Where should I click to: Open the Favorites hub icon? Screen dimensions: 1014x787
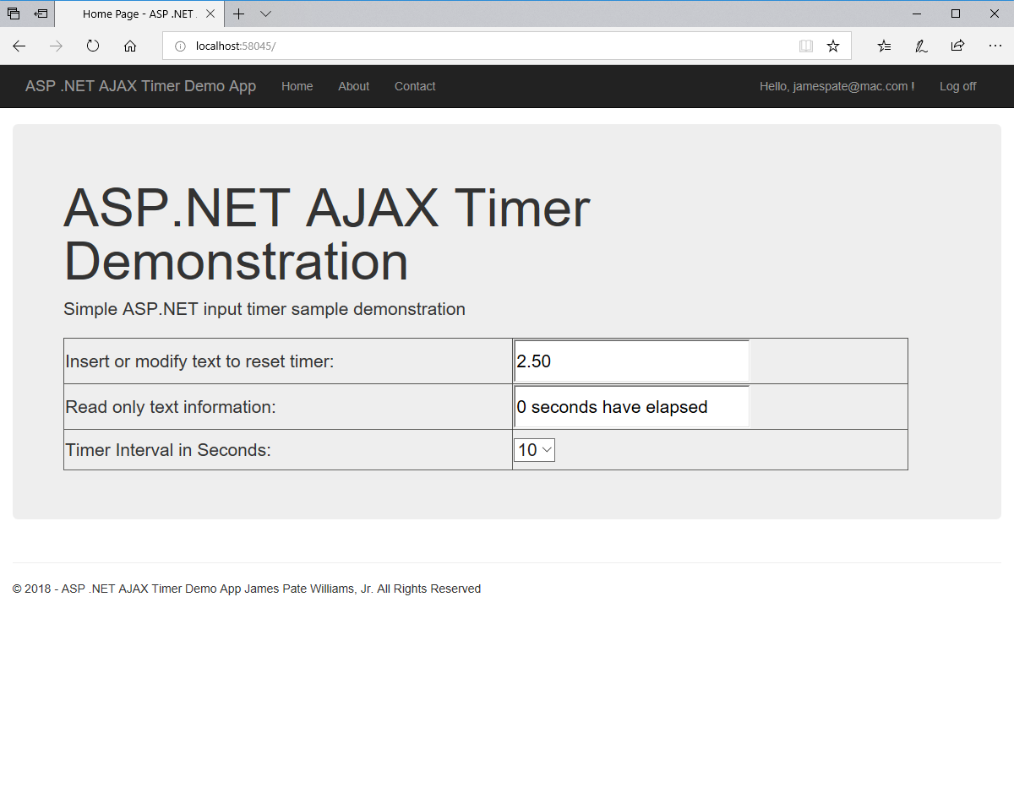884,46
